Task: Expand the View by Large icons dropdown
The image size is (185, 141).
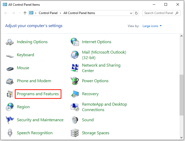Action: (152, 26)
